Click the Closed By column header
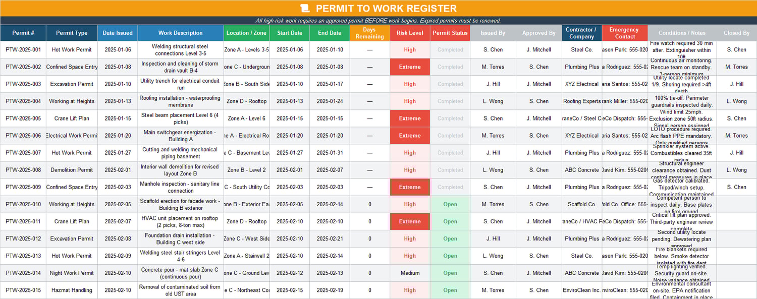 pyautogui.click(x=736, y=32)
